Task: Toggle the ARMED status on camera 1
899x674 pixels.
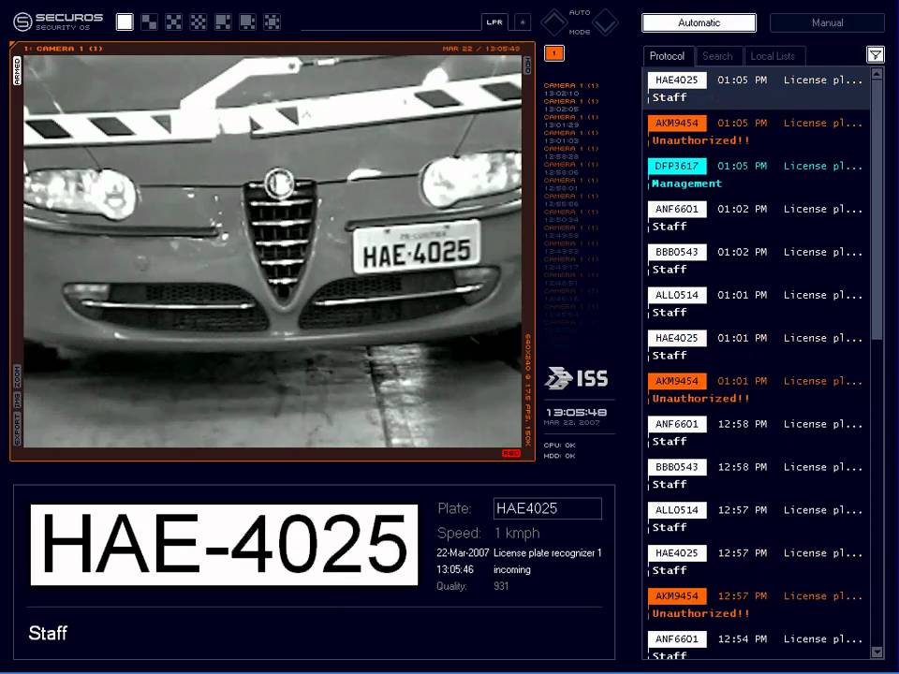Action: click(x=17, y=70)
